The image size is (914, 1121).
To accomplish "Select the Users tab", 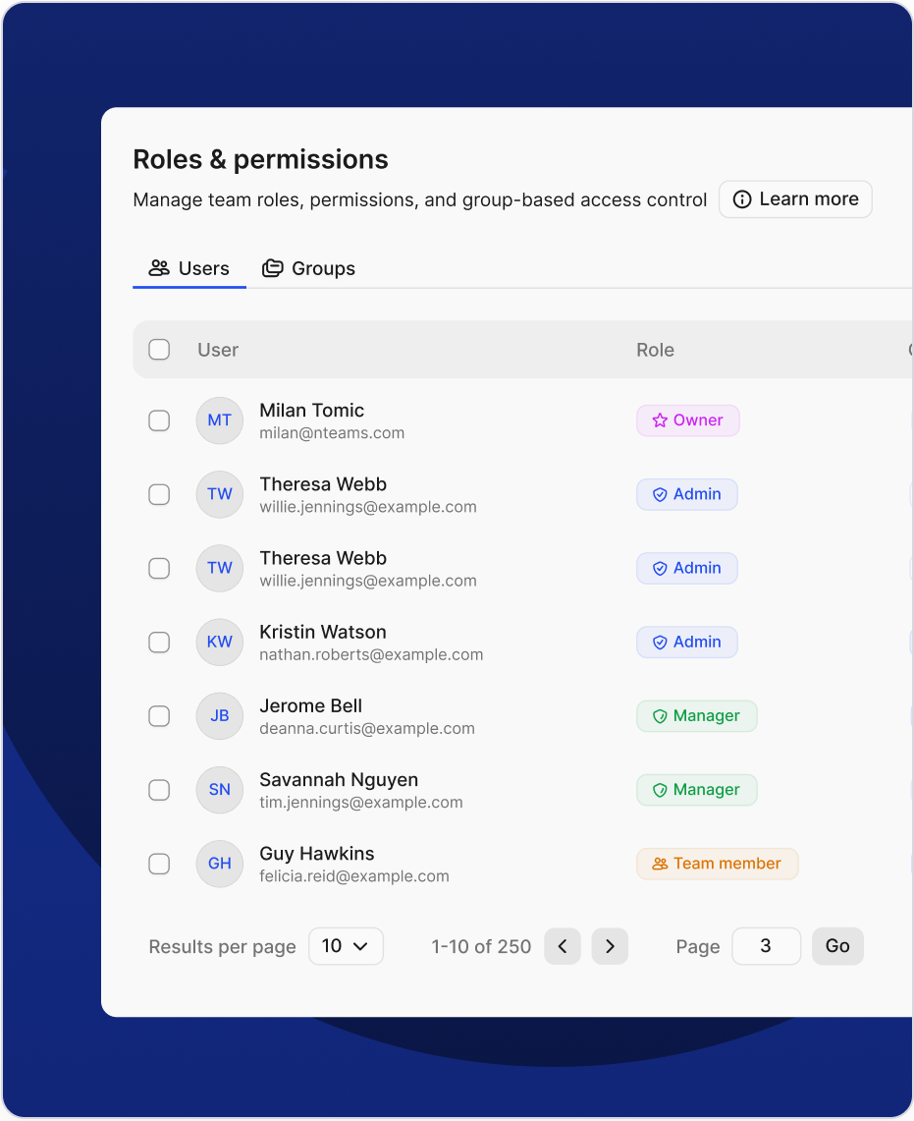I will [x=189, y=268].
